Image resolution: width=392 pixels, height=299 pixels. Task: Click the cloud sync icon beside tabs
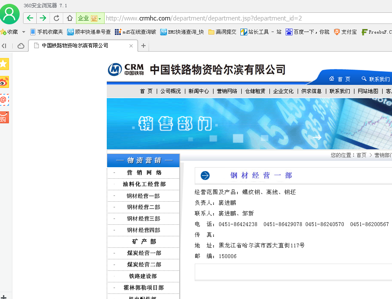point(21,46)
